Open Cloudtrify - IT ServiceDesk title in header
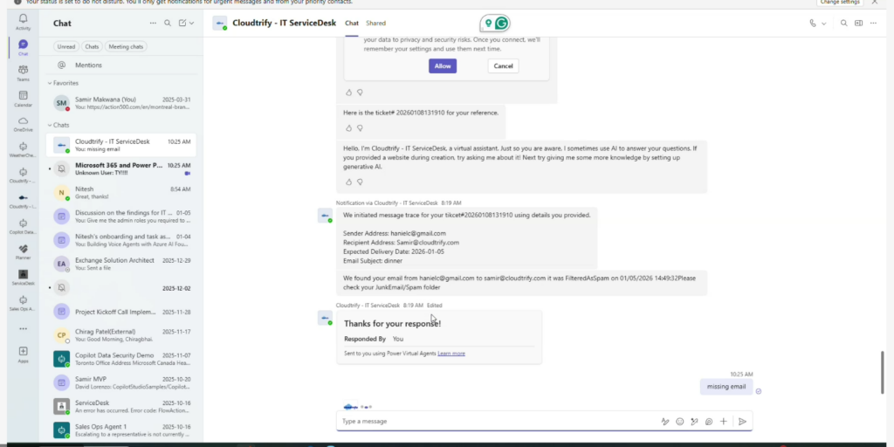This screenshot has width=894, height=447. [x=284, y=24]
